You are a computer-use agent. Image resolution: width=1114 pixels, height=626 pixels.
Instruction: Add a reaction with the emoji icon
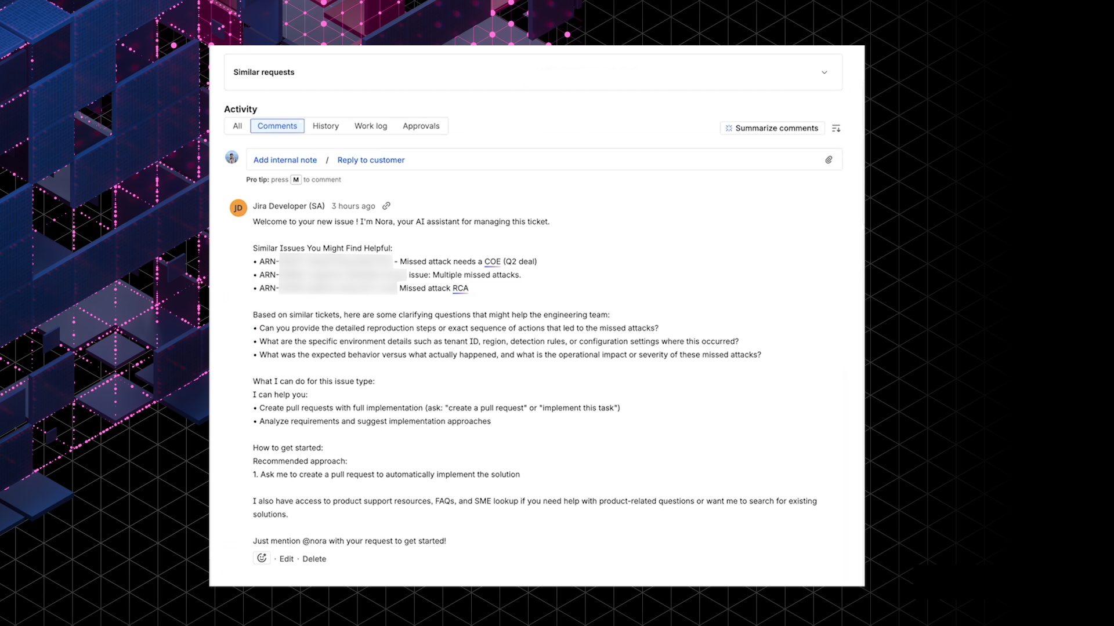click(262, 558)
